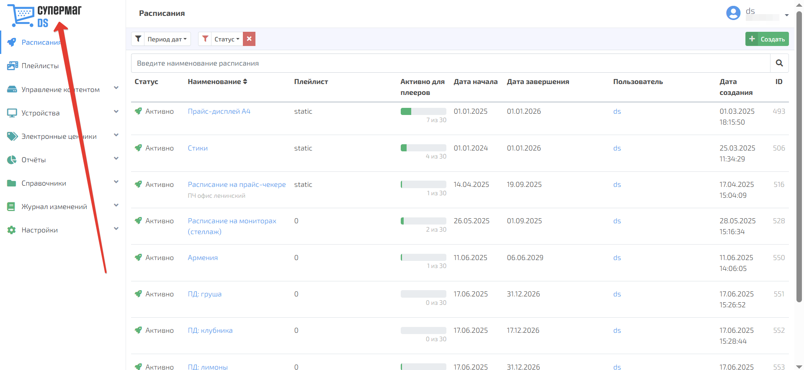
Task: Click the scrollbar down arrow
Action: [x=799, y=367]
